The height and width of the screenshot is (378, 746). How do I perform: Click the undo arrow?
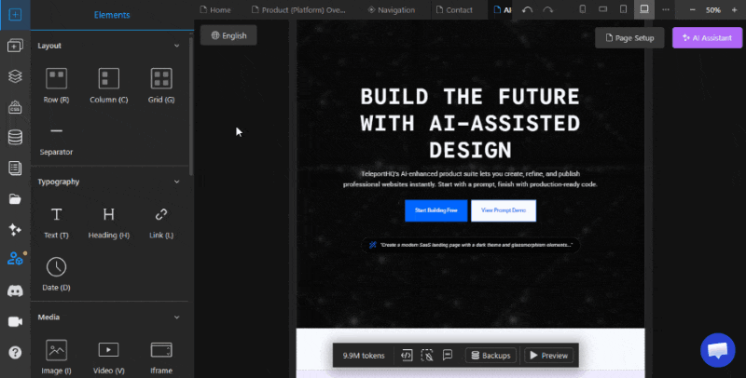(528, 9)
